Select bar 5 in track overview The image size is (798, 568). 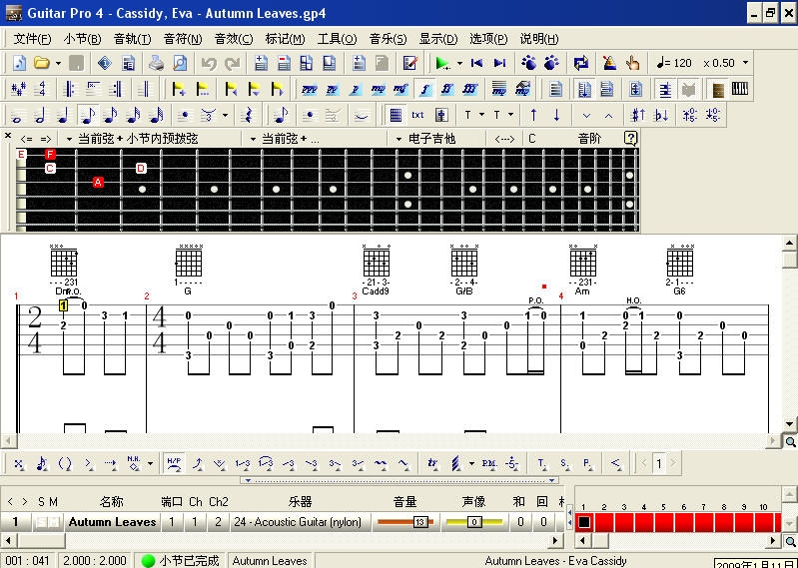tap(664, 522)
